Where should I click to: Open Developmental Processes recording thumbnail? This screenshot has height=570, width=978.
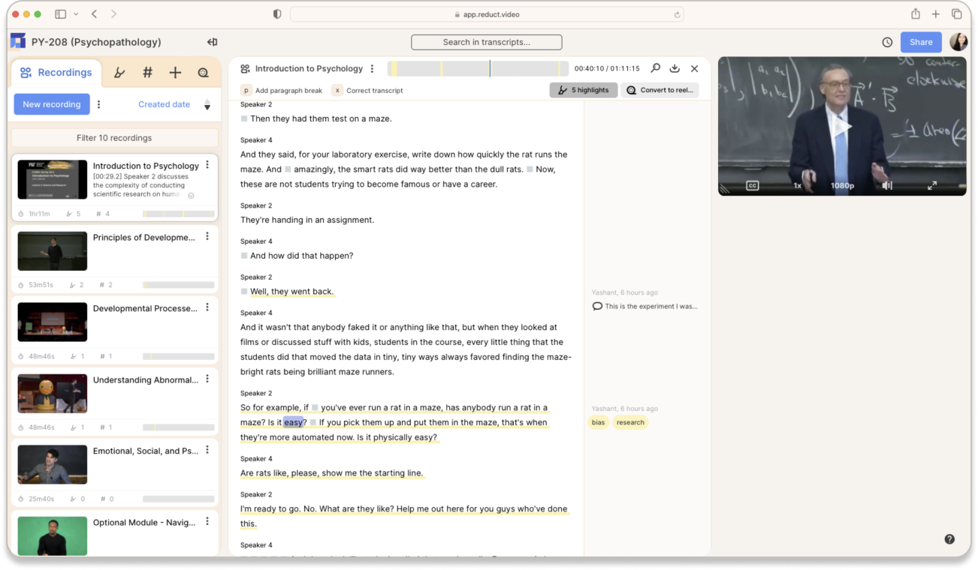53,322
